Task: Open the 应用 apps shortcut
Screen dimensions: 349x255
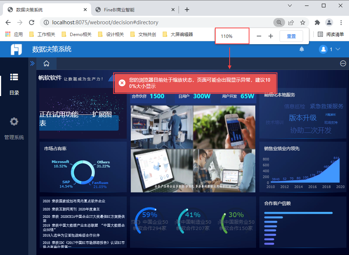Action: (x=14, y=34)
